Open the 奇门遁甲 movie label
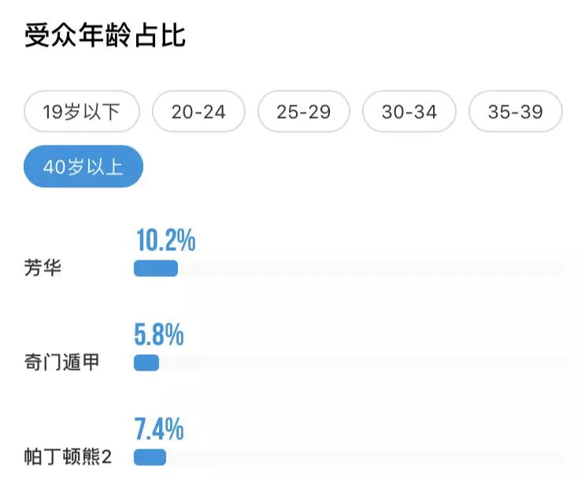The image size is (581, 481). (62, 362)
